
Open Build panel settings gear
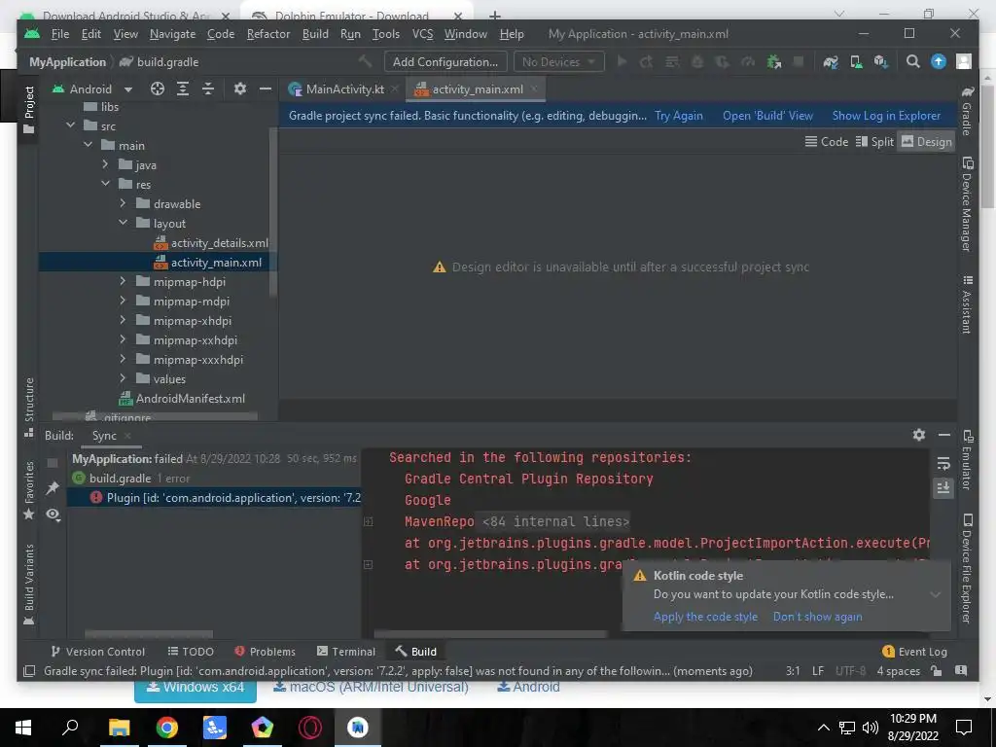[x=918, y=435]
